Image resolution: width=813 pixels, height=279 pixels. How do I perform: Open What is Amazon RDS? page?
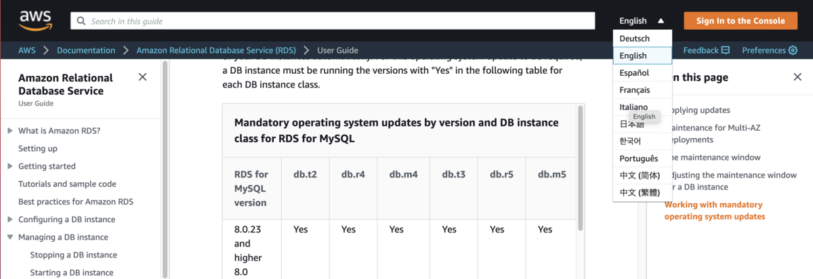click(x=59, y=131)
